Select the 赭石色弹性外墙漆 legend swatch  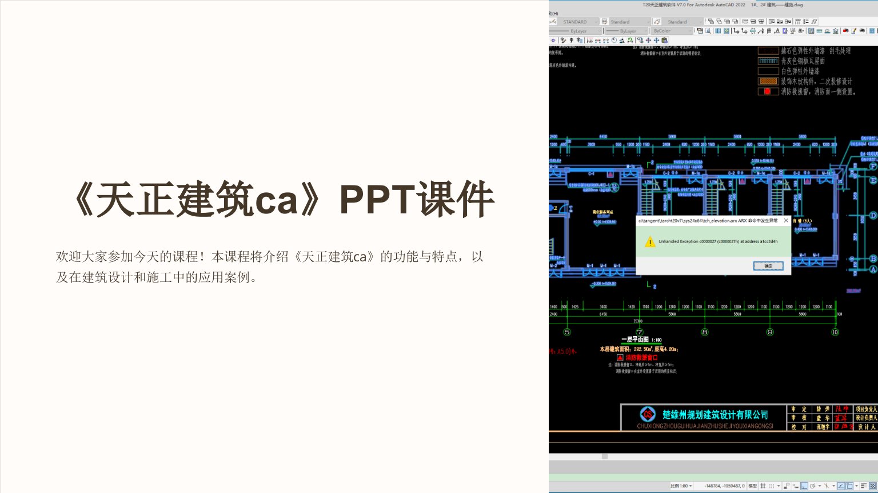tap(768, 51)
